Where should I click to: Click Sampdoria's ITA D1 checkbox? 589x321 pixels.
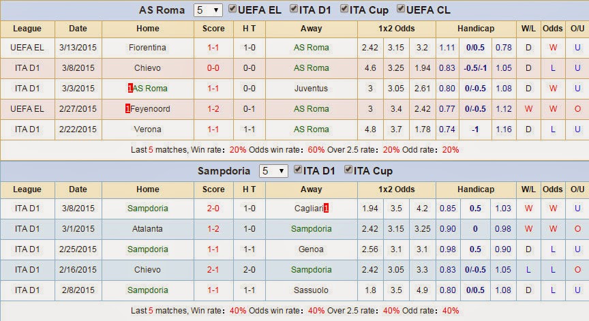[297, 169]
